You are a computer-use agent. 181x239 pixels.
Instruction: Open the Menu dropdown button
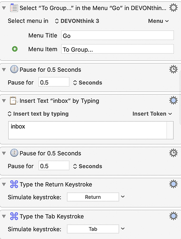click(x=158, y=21)
